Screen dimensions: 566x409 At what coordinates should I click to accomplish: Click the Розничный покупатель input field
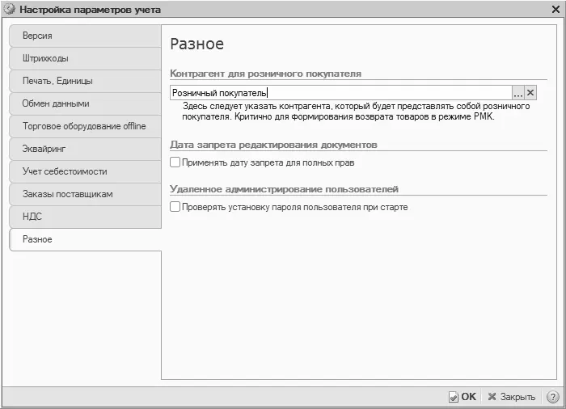tap(340, 93)
